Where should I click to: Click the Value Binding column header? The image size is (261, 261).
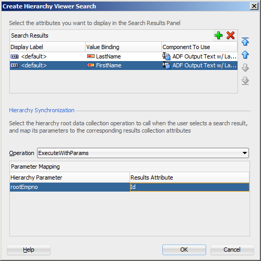(124, 47)
